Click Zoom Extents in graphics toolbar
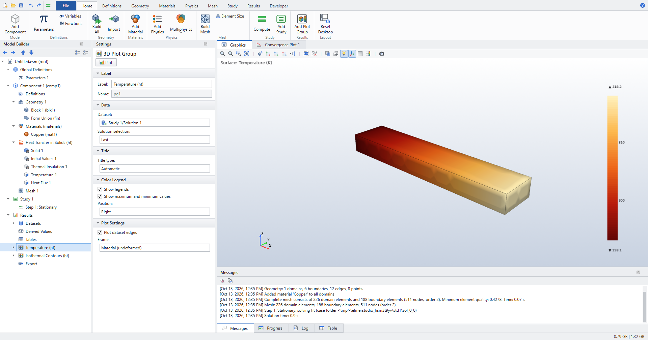The width and height of the screenshot is (648, 340). pyautogui.click(x=247, y=54)
